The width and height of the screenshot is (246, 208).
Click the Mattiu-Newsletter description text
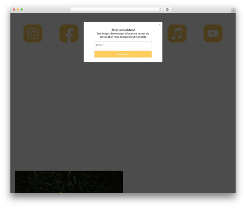pos(123,35)
